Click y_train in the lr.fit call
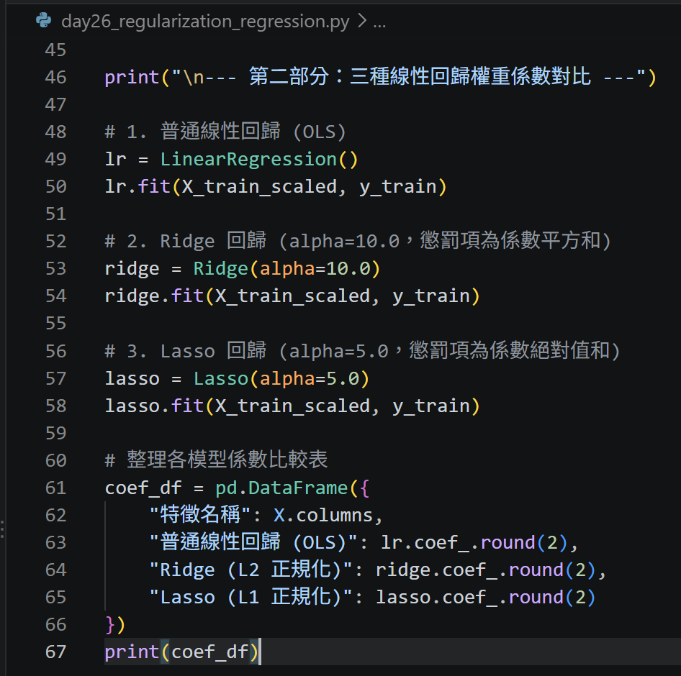 coord(397,186)
